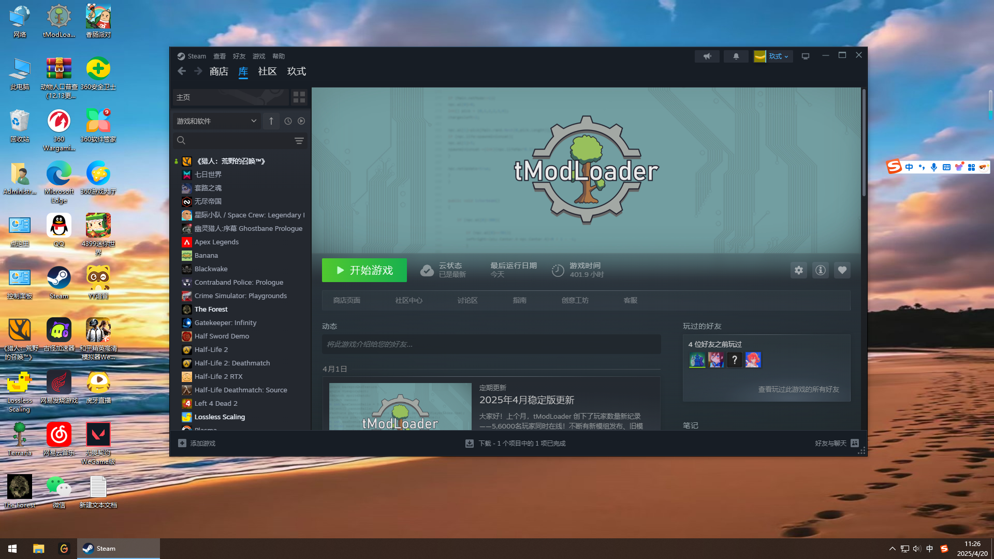This screenshot has height=559, width=994.
Task: Select the Terraria desktop icon
Action: click(20, 439)
